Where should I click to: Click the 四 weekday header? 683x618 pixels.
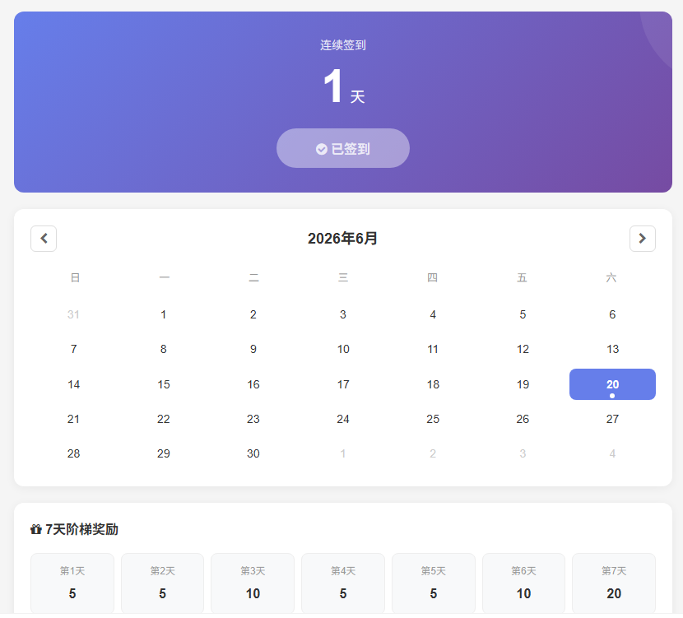pyautogui.click(x=432, y=277)
